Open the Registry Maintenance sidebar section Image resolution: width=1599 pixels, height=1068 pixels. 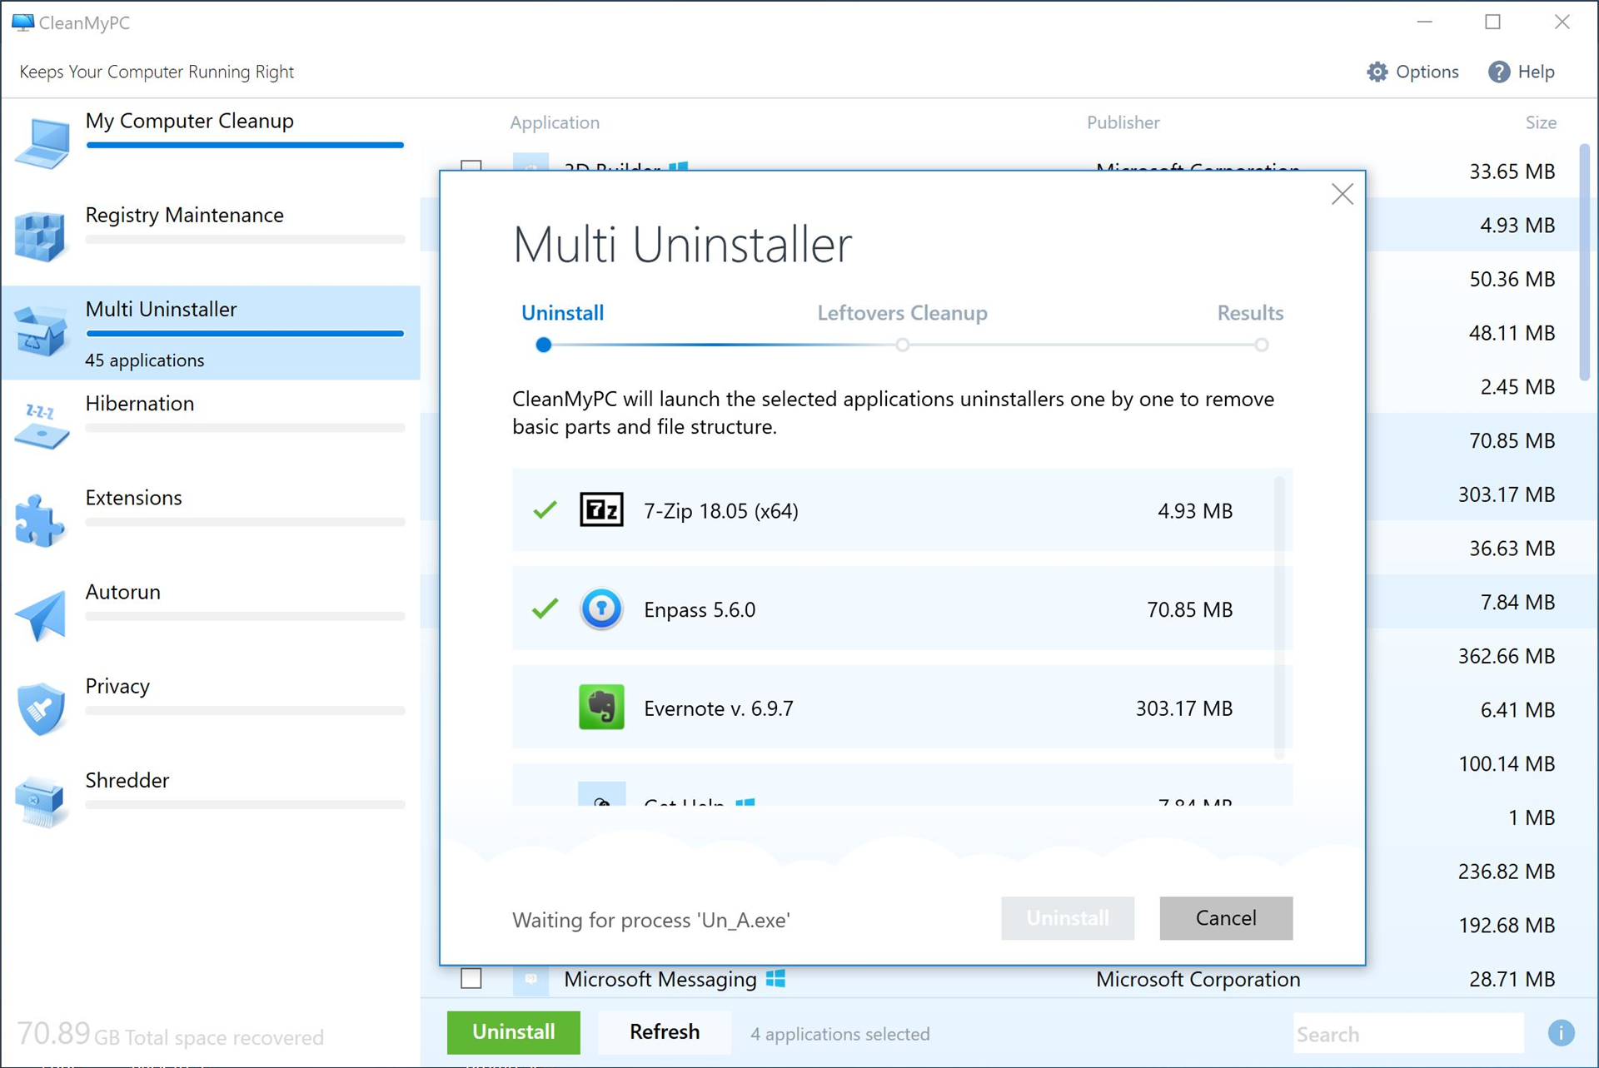[211, 238]
